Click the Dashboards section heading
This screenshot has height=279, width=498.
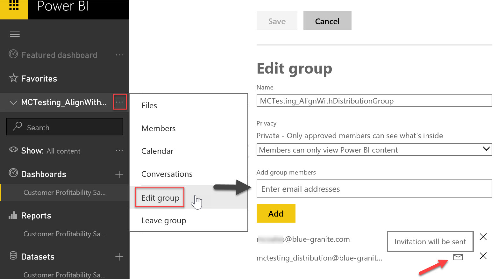(x=44, y=174)
